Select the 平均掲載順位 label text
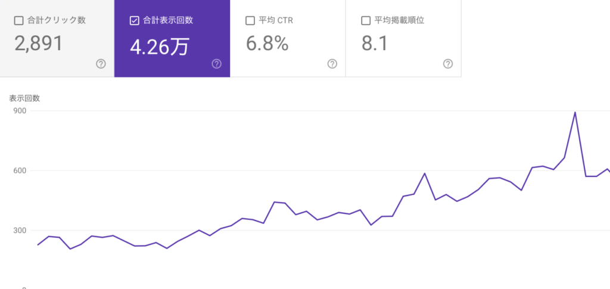610x289 pixels. [399, 21]
